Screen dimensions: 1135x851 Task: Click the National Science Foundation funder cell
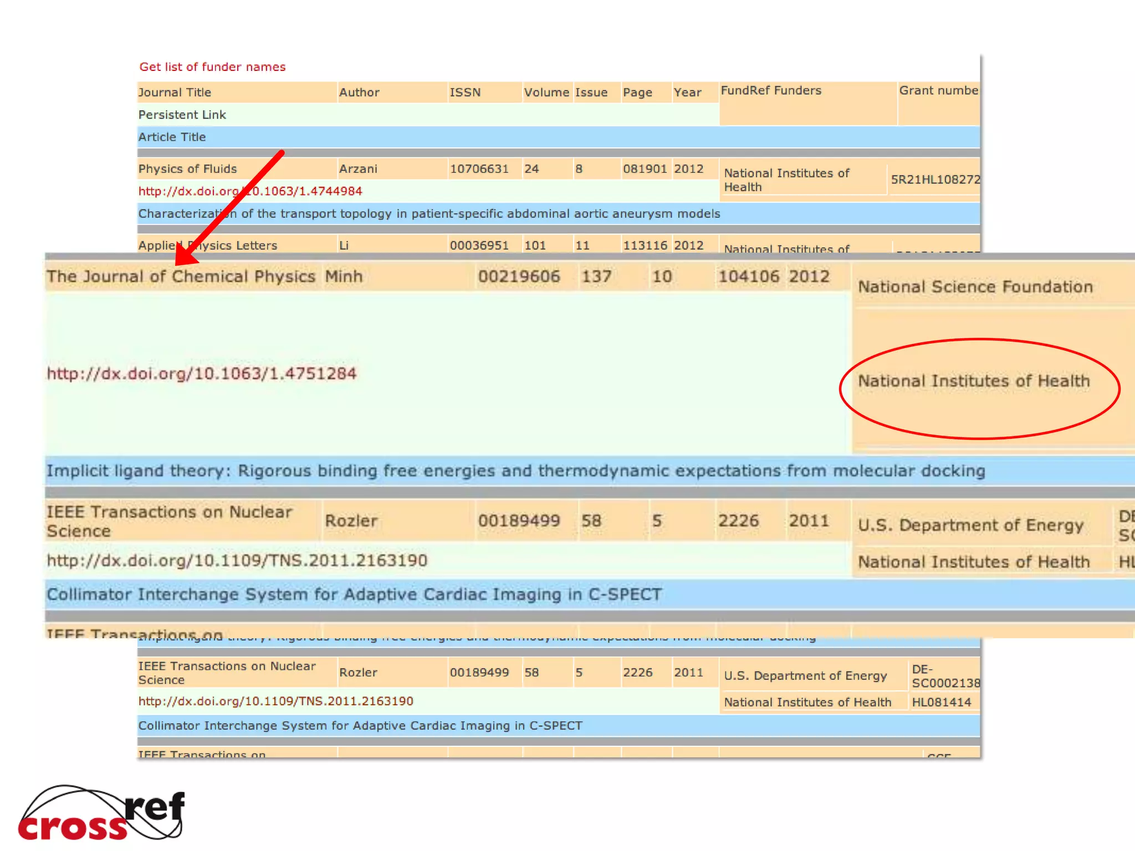(975, 287)
